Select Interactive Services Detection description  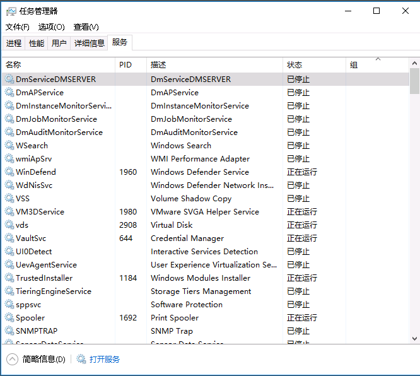point(204,251)
